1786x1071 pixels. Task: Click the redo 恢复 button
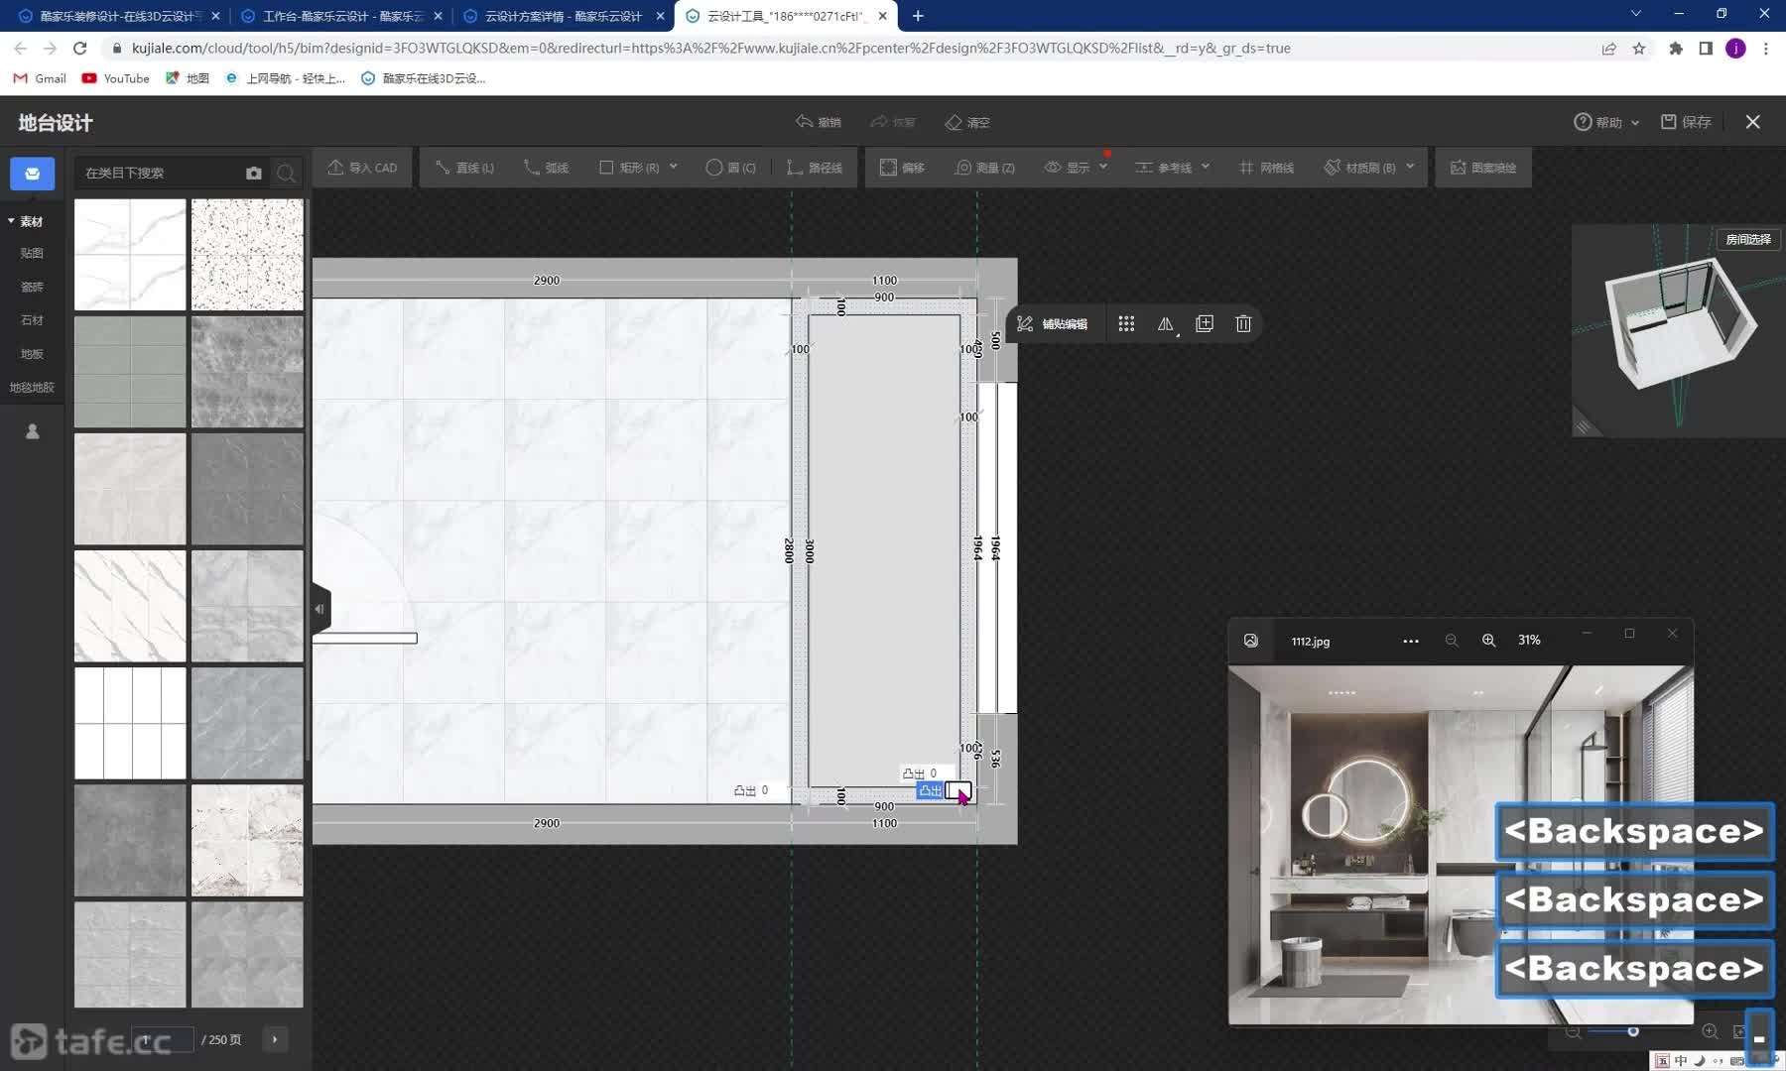click(893, 122)
